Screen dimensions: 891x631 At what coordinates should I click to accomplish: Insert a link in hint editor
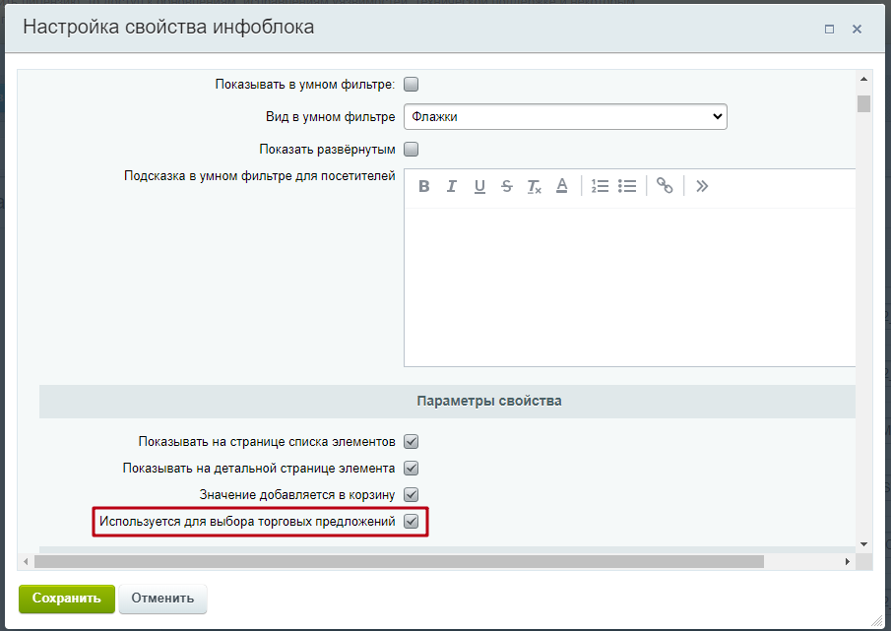[665, 186]
